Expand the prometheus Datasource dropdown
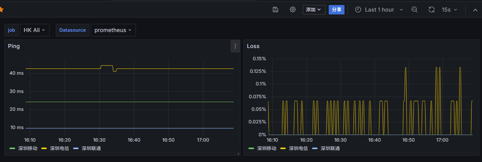Image resolution: width=482 pixels, height=162 pixels. tap(113, 30)
